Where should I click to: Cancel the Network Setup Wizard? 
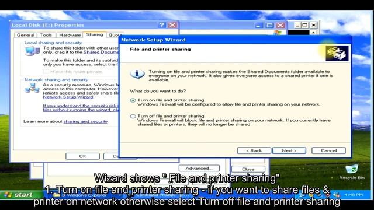328,150
